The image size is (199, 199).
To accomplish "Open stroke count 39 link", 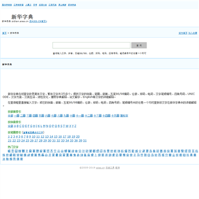I will click(80, 140).
